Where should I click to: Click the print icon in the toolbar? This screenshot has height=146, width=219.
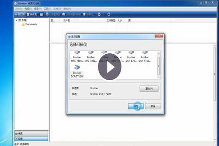[x=99, y=14]
